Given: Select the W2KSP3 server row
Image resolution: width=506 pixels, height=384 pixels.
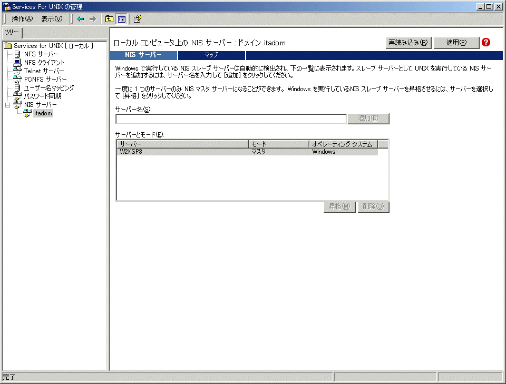Looking at the screenshot, I should pos(247,152).
